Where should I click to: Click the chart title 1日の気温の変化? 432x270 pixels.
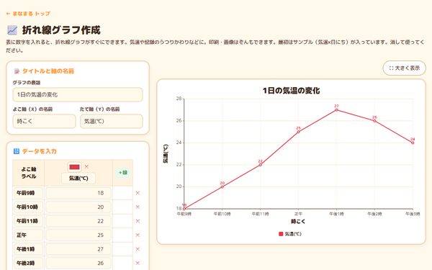point(291,91)
